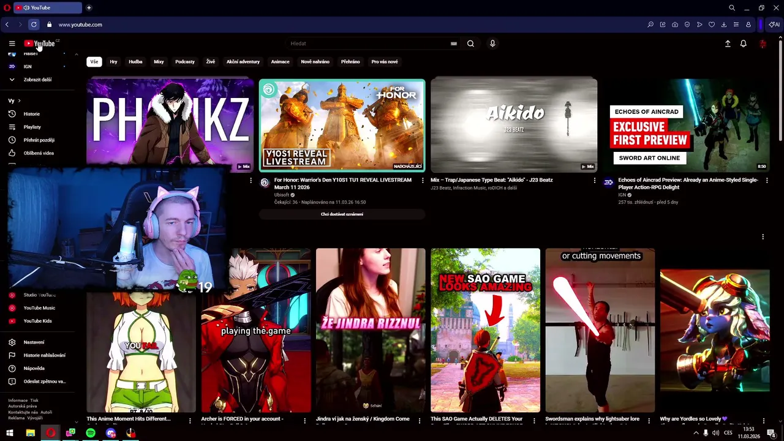Click the Hledat search input
Viewport: 784px width, 441px height.
[x=367, y=43]
